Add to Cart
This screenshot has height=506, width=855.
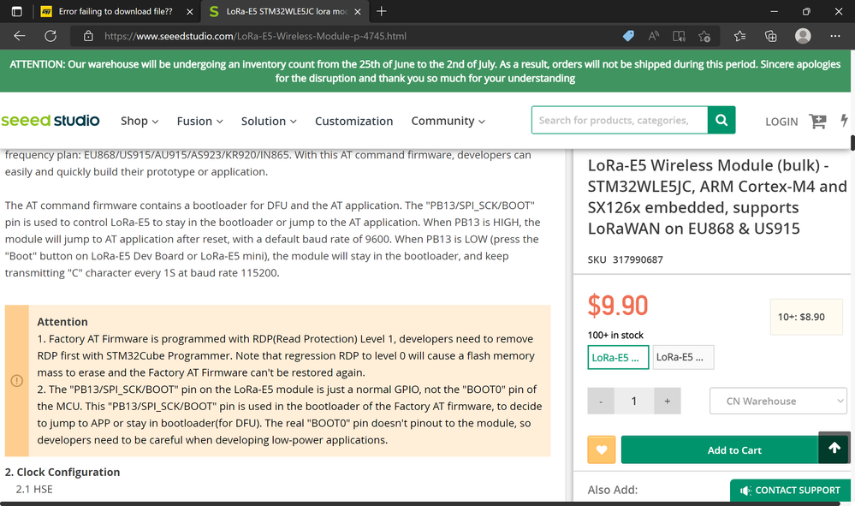point(734,449)
